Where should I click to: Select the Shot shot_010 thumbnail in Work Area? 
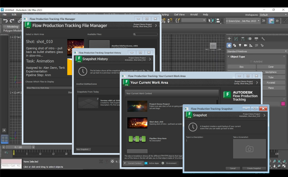click(x=137, y=123)
